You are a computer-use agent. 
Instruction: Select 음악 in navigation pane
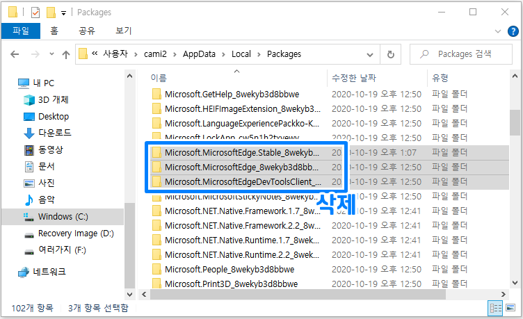[x=39, y=199]
